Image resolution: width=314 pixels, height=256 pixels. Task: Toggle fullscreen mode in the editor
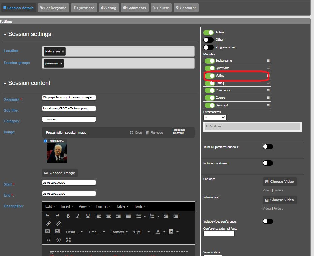click(x=68, y=240)
